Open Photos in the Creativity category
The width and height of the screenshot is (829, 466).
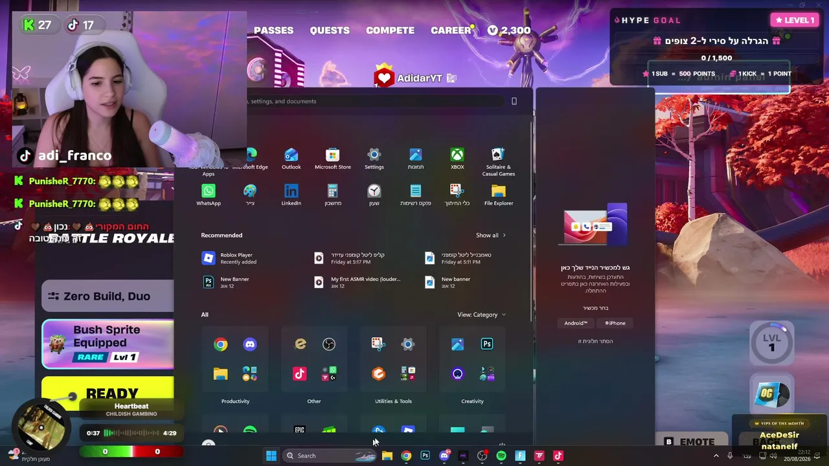coord(457,344)
